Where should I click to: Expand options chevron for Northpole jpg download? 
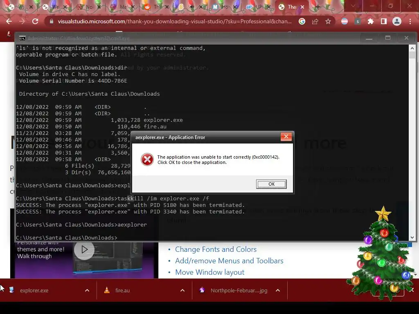point(278,291)
